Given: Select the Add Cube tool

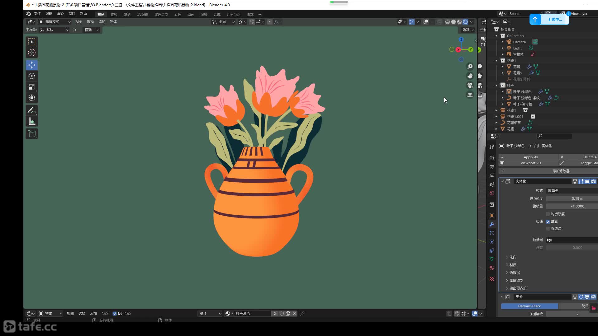Looking at the screenshot, I should click(x=32, y=134).
